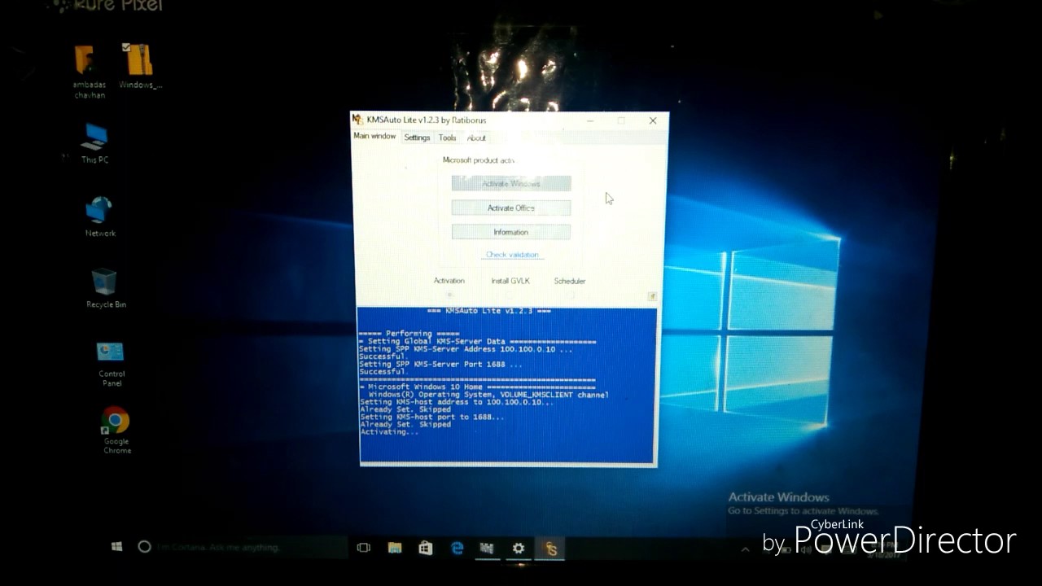
Task: Expand the system tray hidden icons arrow
Action: point(745,550)
